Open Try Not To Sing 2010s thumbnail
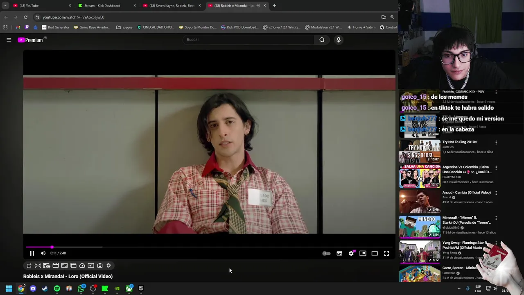 [420, 151]
